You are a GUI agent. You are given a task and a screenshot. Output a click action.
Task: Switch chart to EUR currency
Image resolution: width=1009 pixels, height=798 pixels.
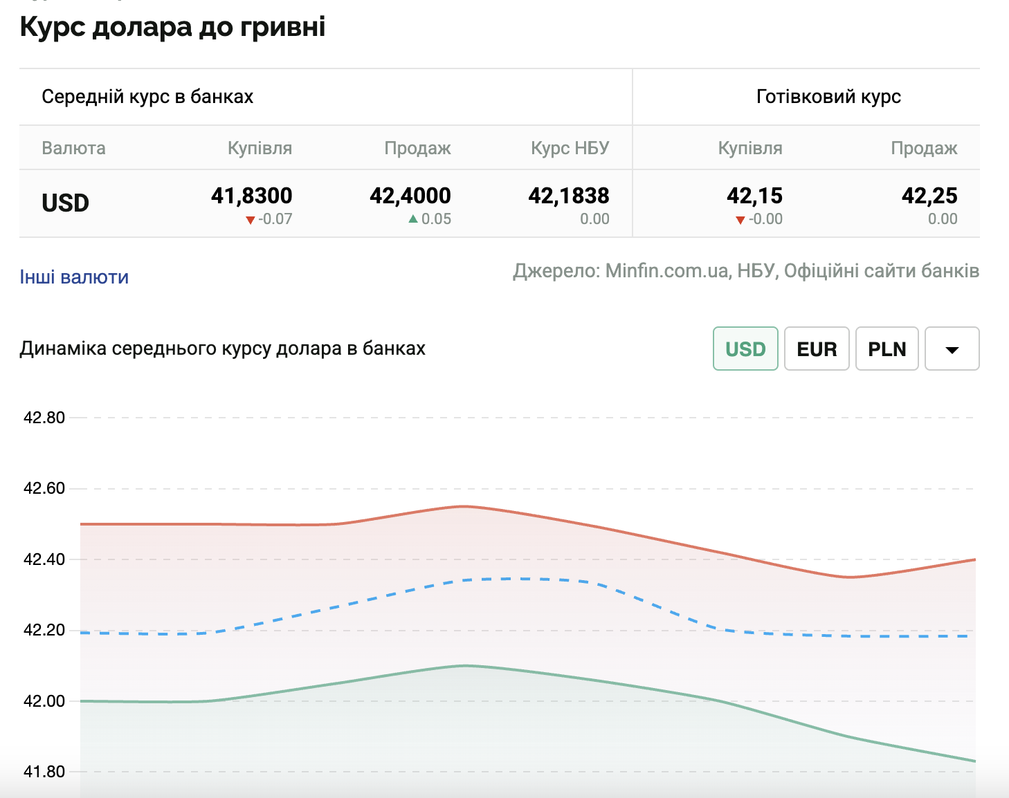click(x=817, y=349)
